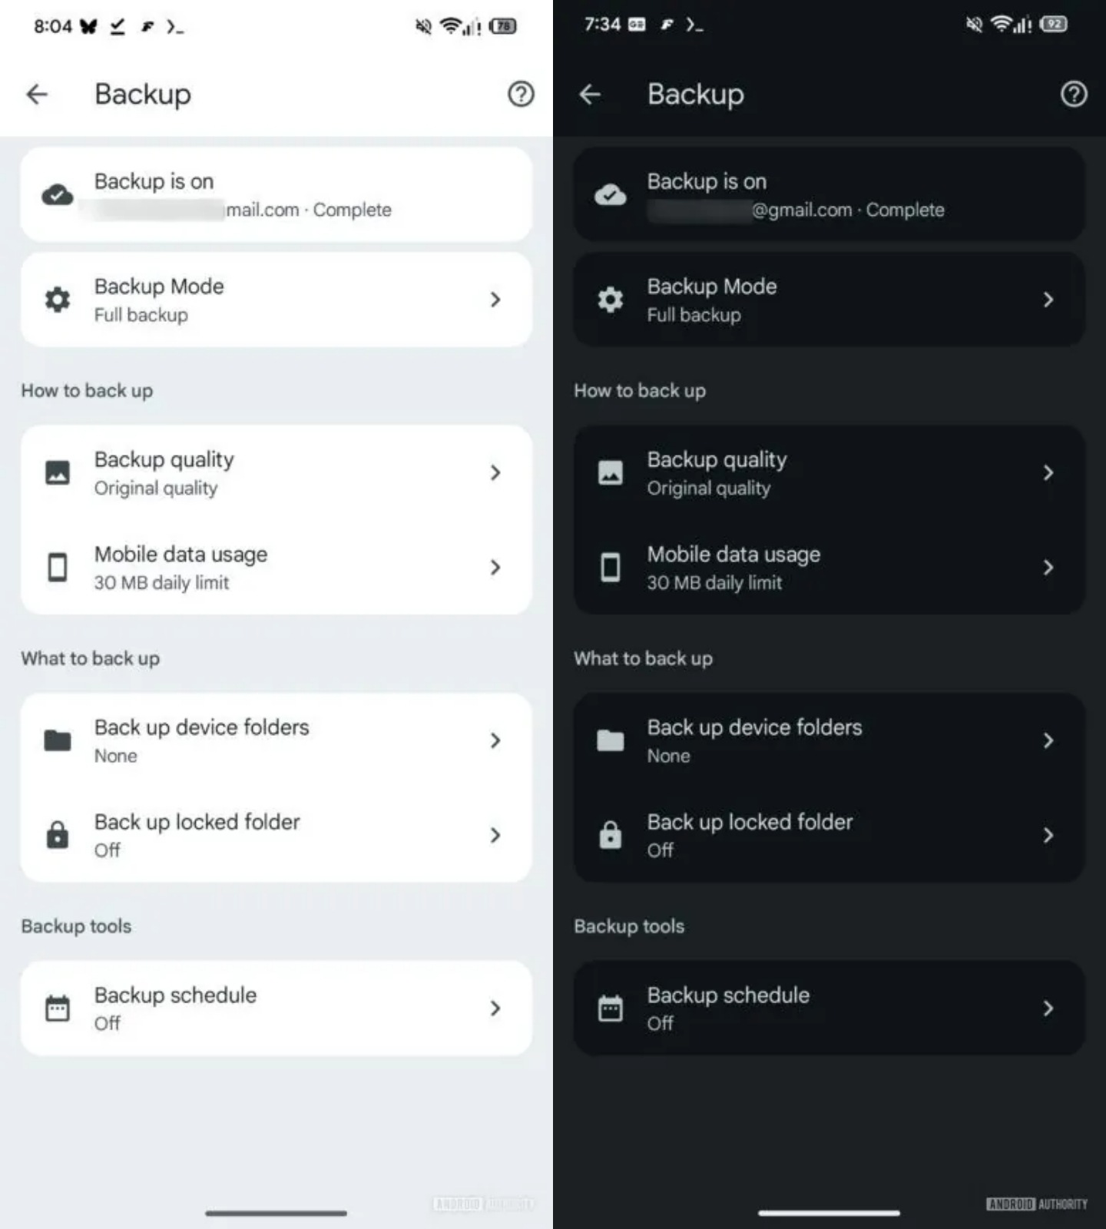Open Backup quality chevron in light screen

pos(495,472)
